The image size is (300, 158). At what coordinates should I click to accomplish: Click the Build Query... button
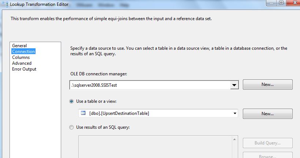click(267, 143)
